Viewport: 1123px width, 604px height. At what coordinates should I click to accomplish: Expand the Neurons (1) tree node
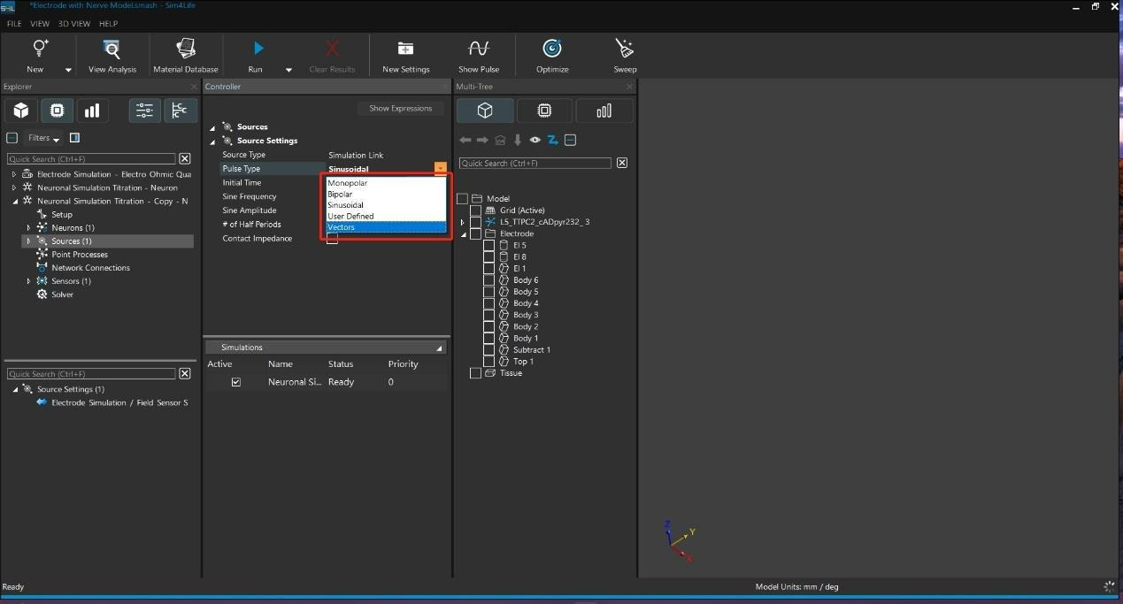click(x=28, y=228)
